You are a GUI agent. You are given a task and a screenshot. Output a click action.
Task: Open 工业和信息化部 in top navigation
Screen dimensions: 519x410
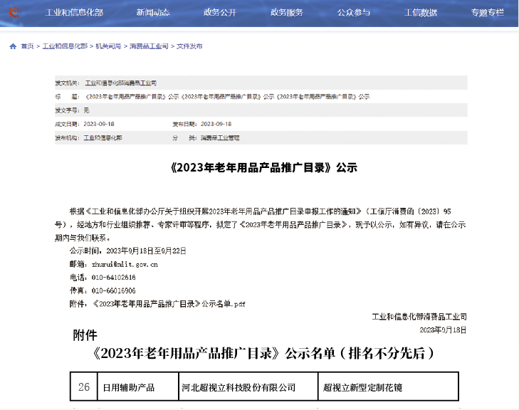[74, 13]
